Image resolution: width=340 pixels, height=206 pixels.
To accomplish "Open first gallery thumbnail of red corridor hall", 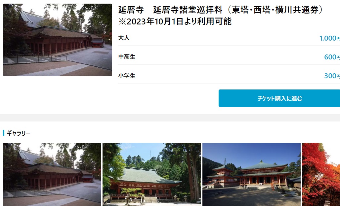I will point(52,174).
